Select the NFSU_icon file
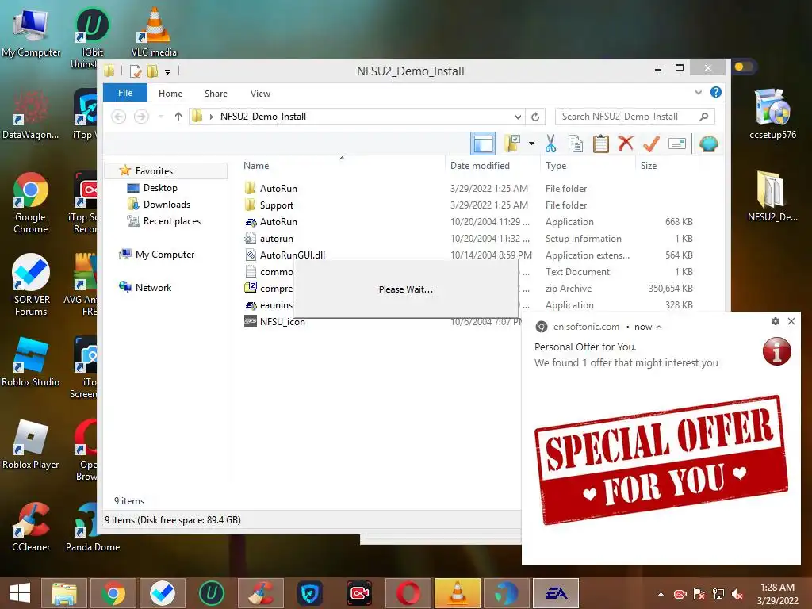Viewport: 812px width, 609px height. (x=282, y=322)
